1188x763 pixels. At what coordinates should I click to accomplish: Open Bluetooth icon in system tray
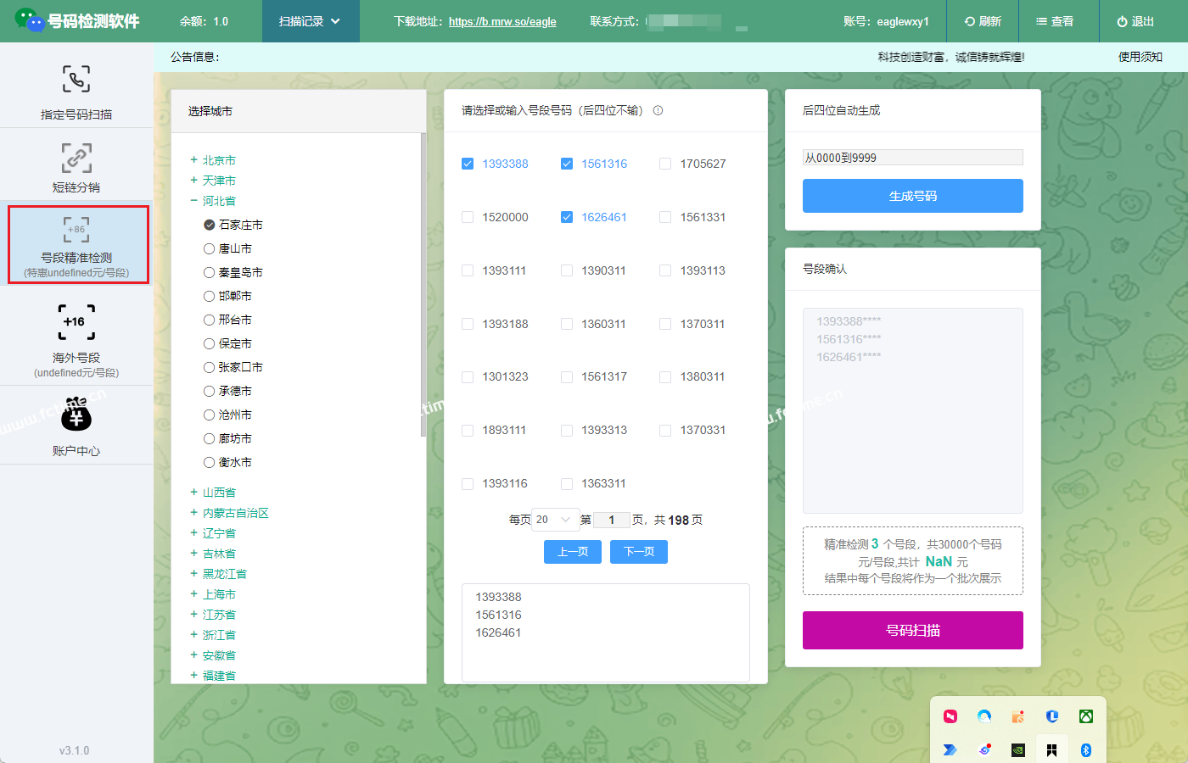coord(1085,750)
